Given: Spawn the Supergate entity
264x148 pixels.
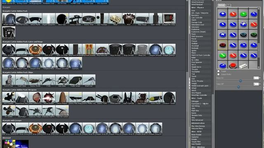Looking at the screenshot, I should pyautogui.click(x=75, y=63).
